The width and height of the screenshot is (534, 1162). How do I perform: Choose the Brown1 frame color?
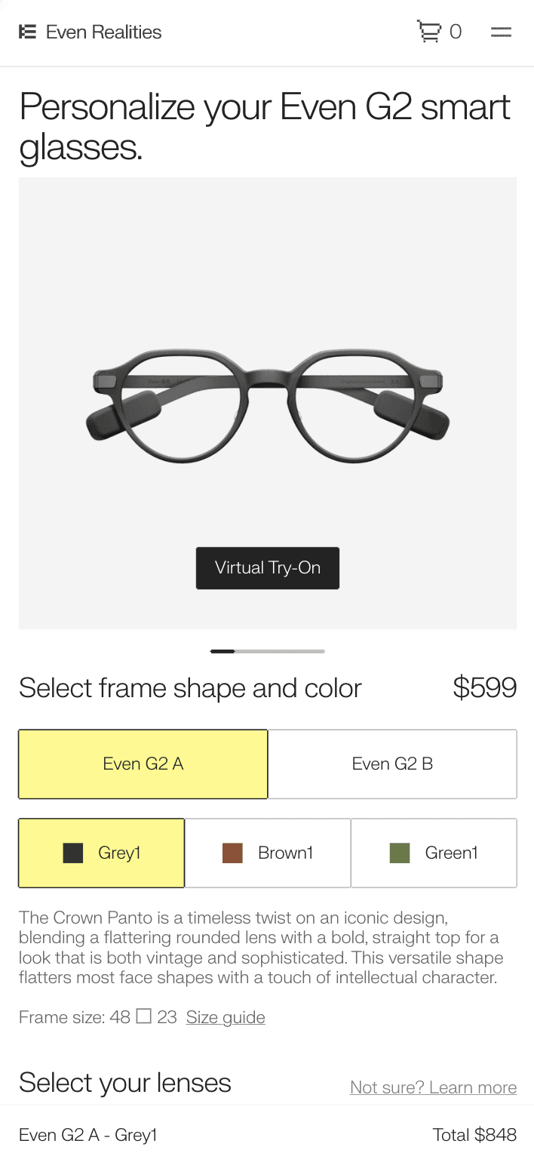tap(268, 853)
